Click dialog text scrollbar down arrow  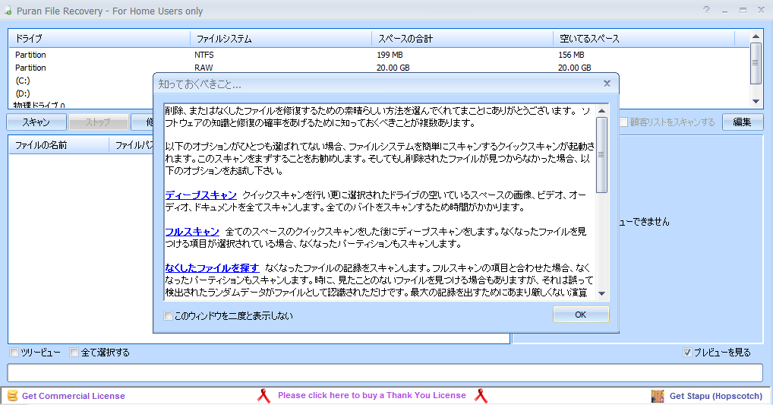click(601, 293)
